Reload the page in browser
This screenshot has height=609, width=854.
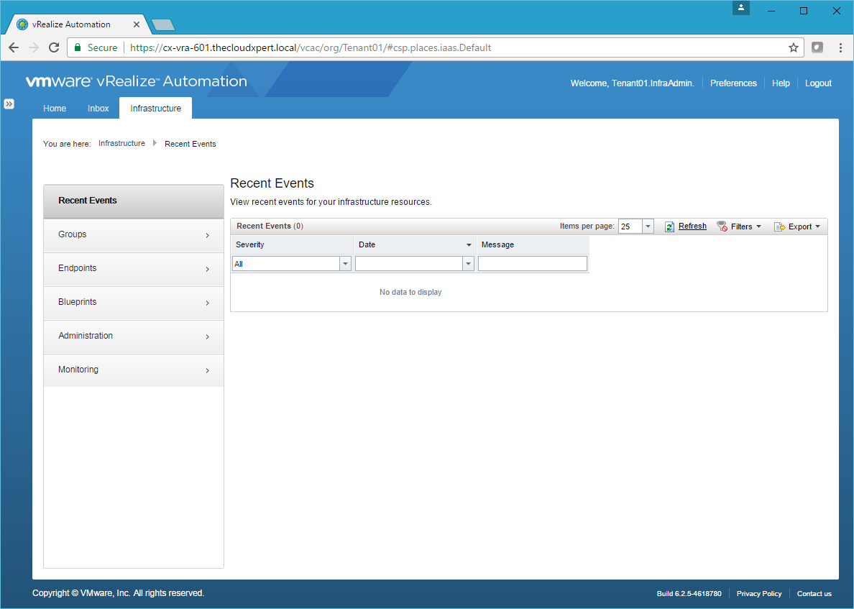click(54, 47)
